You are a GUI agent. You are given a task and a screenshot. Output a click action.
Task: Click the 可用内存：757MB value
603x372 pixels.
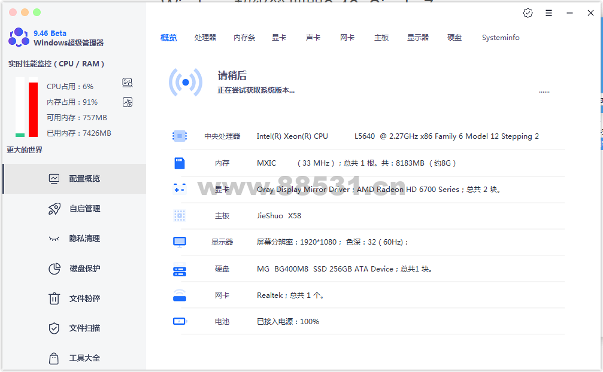point(77,117)
